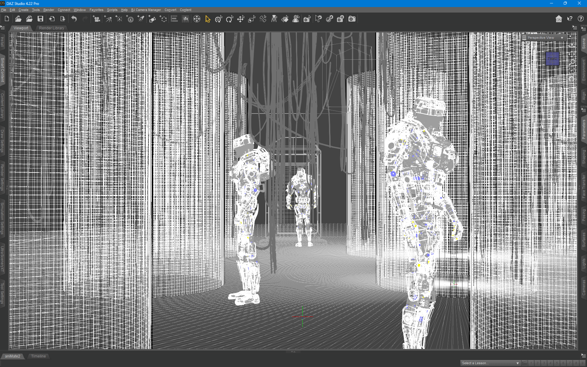Click the viewport frame selection control
The image size is (587, 367).
[571, 71]
